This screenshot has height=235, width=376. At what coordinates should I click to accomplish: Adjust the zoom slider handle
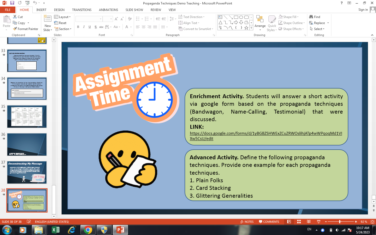pyautogui.click(x=340, y=222)
